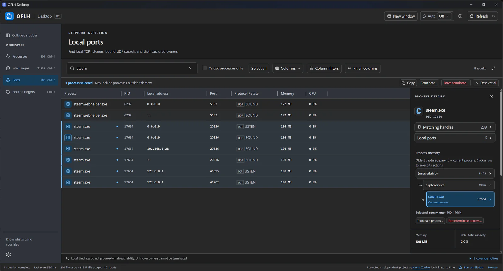Image resolution: width=503 pixels, height=271 pixels.
Task: Click the icon of steam.exe 192.168.1.28 row
Action: pos(68,149)
